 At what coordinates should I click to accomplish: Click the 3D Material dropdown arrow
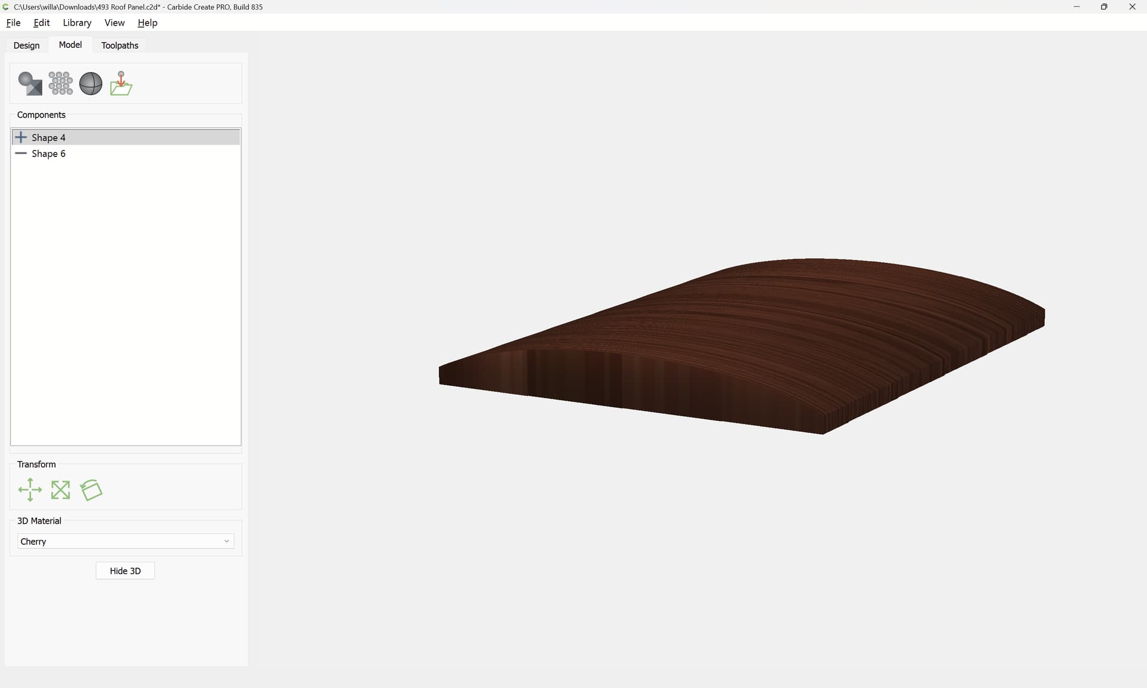pyautogui.click(x=226, y=542)
